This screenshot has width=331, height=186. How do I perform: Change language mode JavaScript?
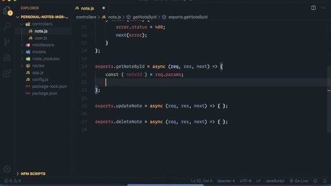click(275, 181)
